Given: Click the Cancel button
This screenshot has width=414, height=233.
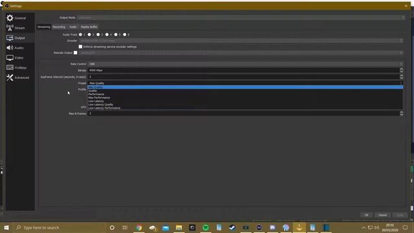Looking at the screenshot, I should tap(382, 215).
